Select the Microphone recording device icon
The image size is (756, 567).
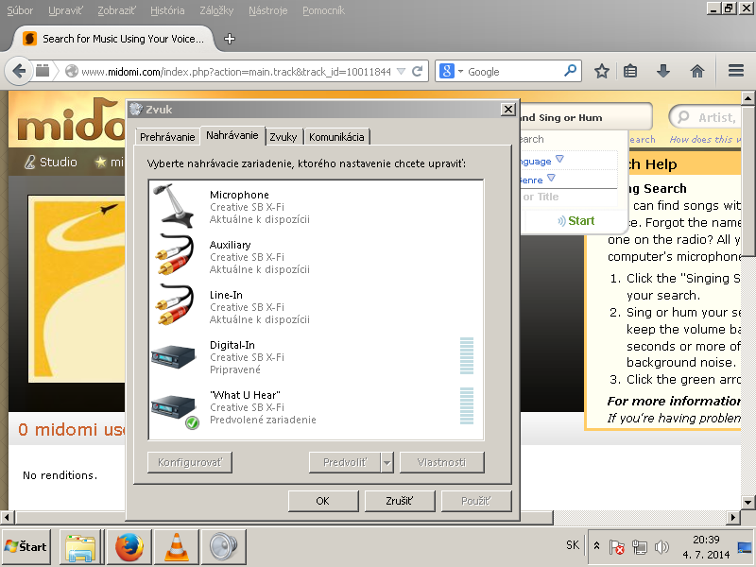pyautogui.click(x=174, y=205)
